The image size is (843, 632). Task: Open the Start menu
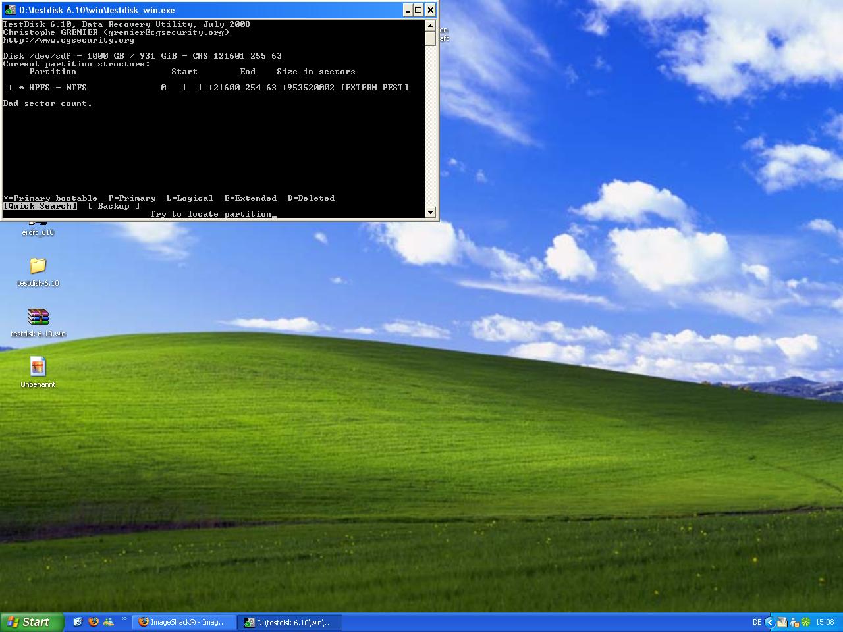coord(32,622)
